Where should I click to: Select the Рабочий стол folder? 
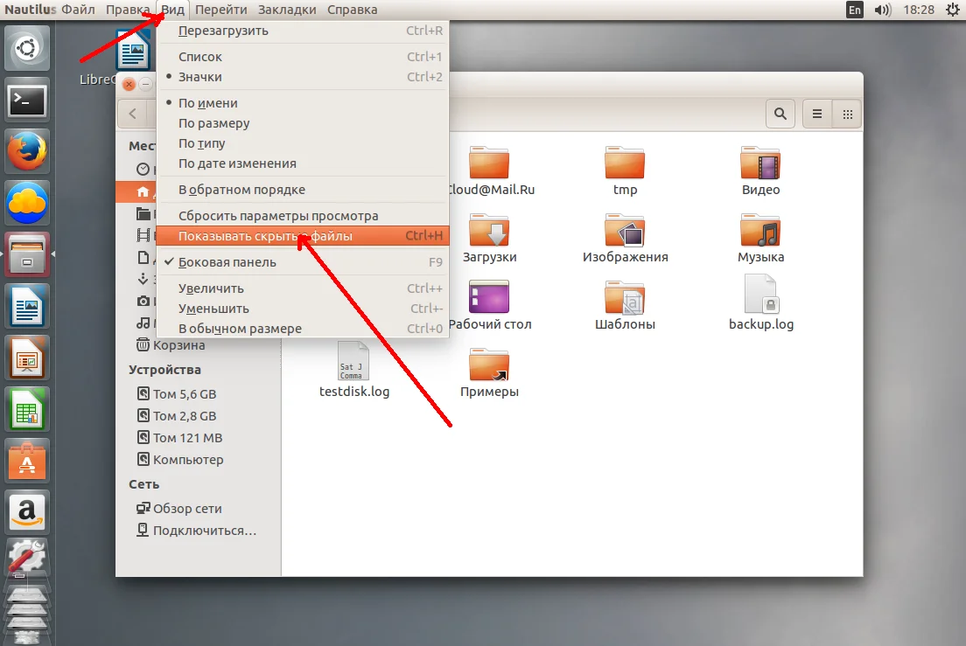coord(489,306)
